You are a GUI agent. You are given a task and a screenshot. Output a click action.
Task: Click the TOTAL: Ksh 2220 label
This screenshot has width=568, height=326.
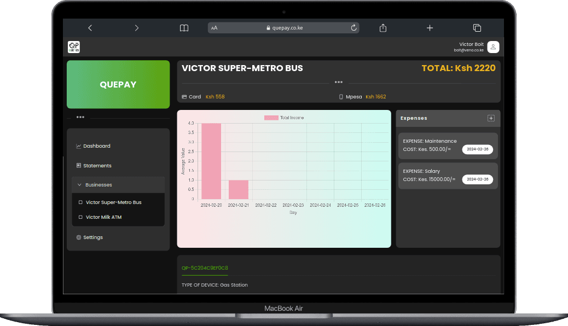[459, 68]
